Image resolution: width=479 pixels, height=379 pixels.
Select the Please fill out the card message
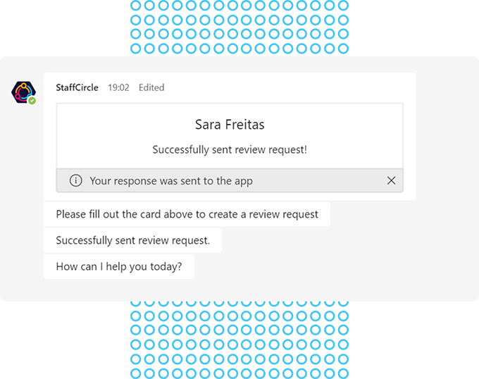[187, 214]
